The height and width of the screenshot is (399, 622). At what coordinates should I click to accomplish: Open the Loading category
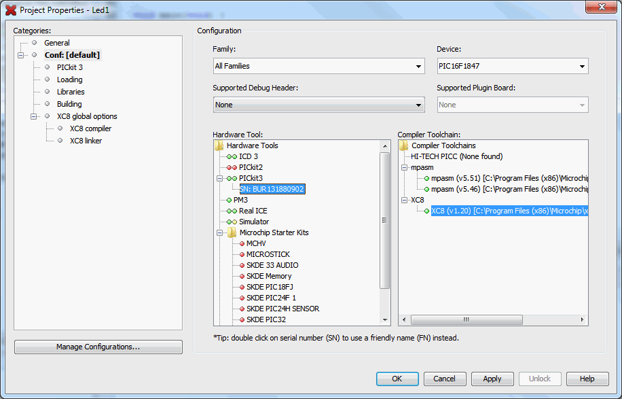[70, 80]
